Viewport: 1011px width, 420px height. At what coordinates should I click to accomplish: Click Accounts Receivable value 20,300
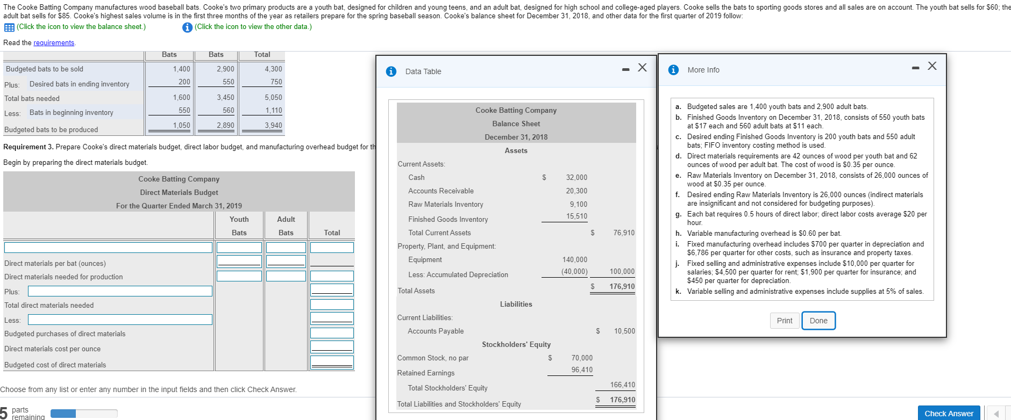tap(576, 191)
